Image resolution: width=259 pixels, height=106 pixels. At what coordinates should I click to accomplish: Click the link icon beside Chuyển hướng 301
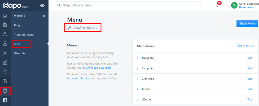click(69, 28)
